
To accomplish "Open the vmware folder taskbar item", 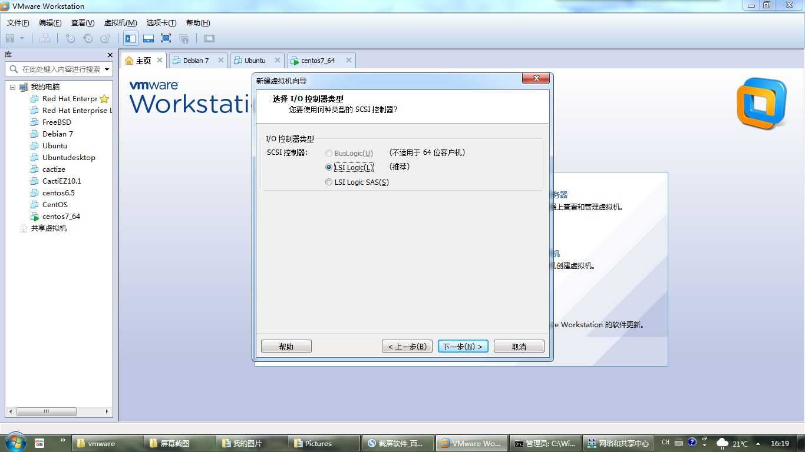I will tap(108, 444).
